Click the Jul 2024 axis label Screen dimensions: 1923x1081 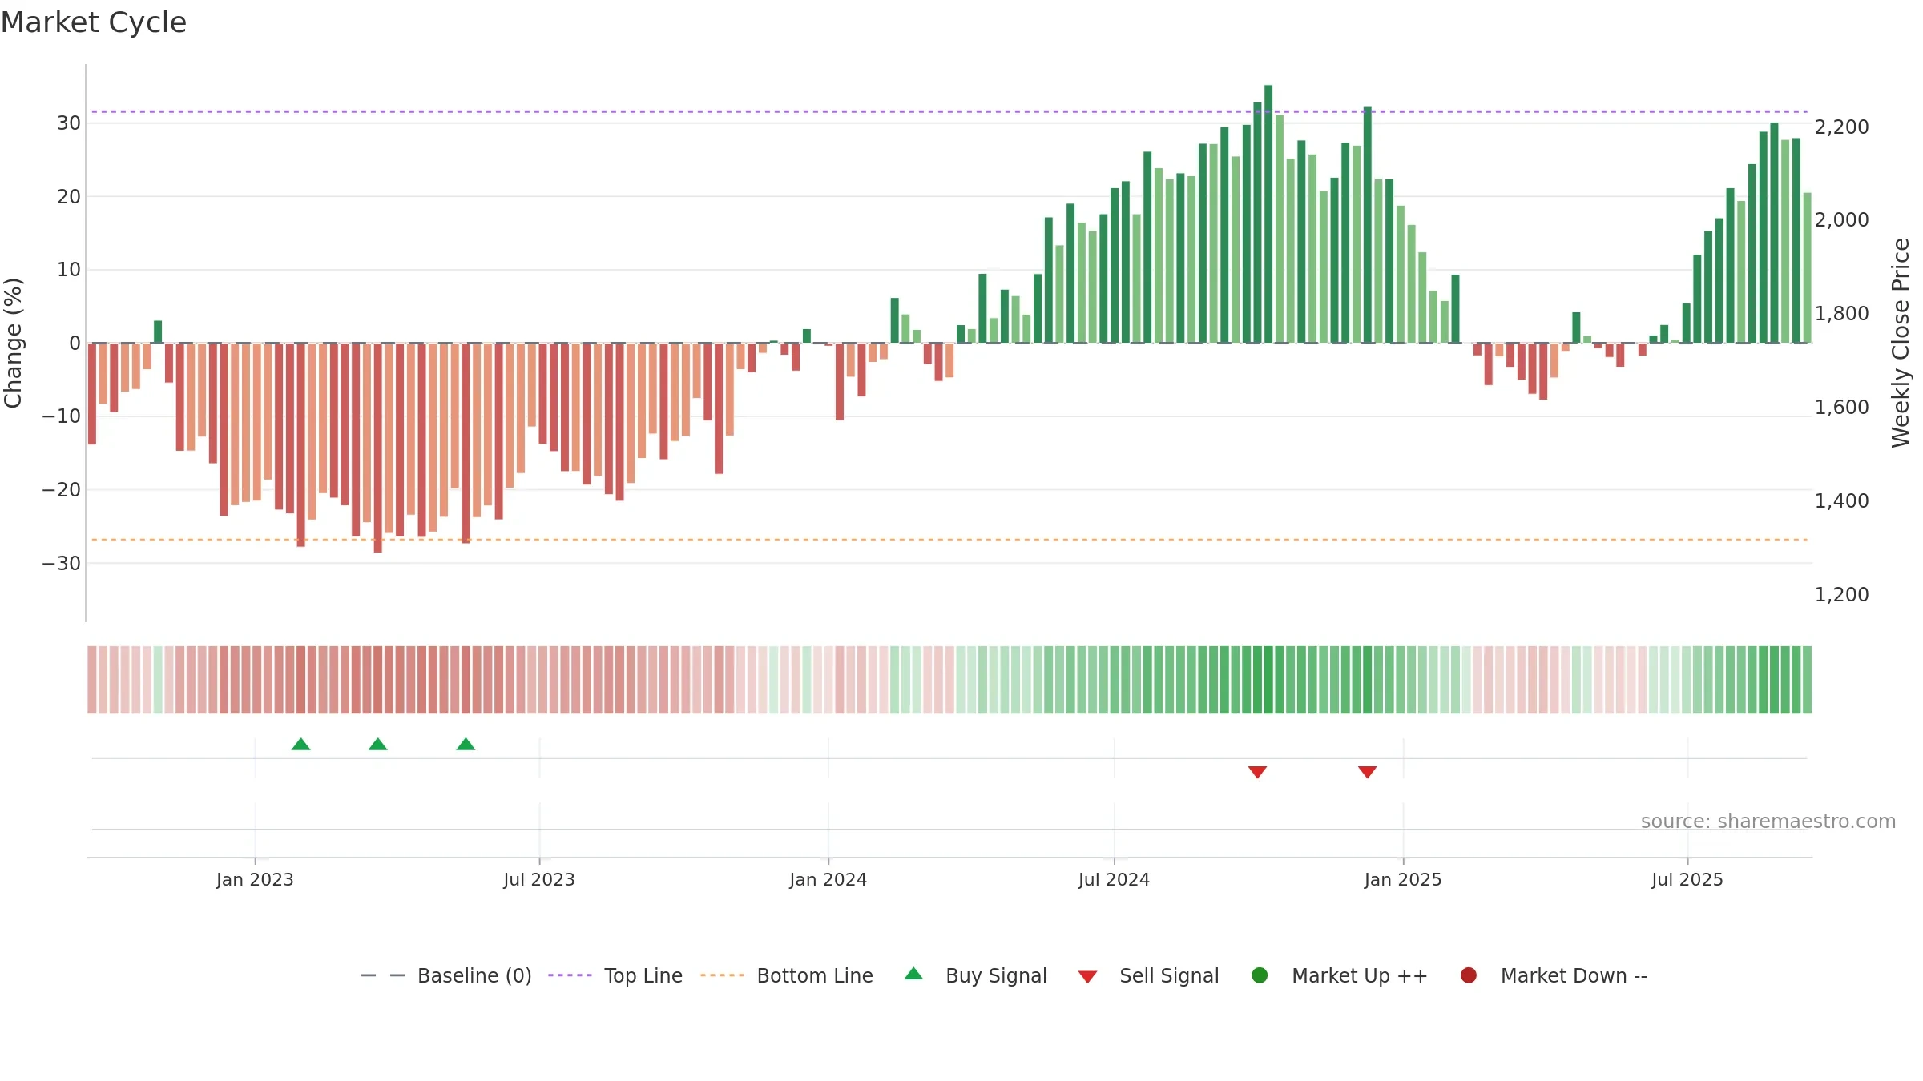[x=1114, y=880]
